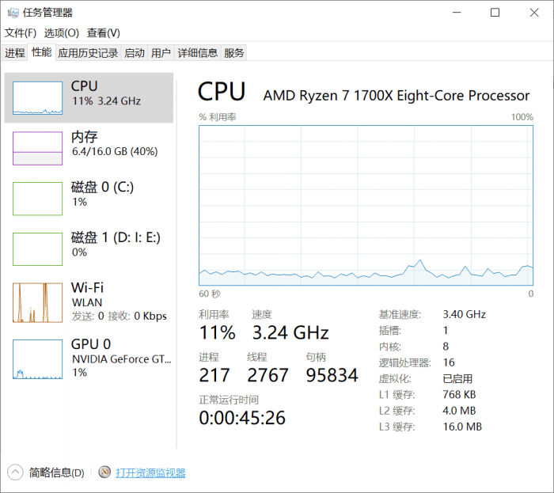Open 磁盘 0 (C:) disk graph
This screenshot has height=493, width=554.
(x=37, y=199)
